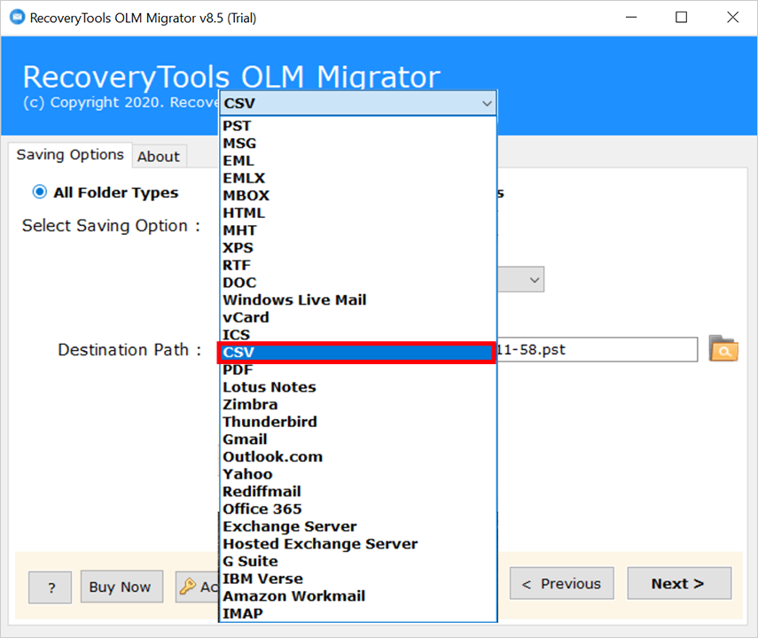Choose MSG from the format list
The width and height of the screenshot is (758, 638).
point(358,143)
